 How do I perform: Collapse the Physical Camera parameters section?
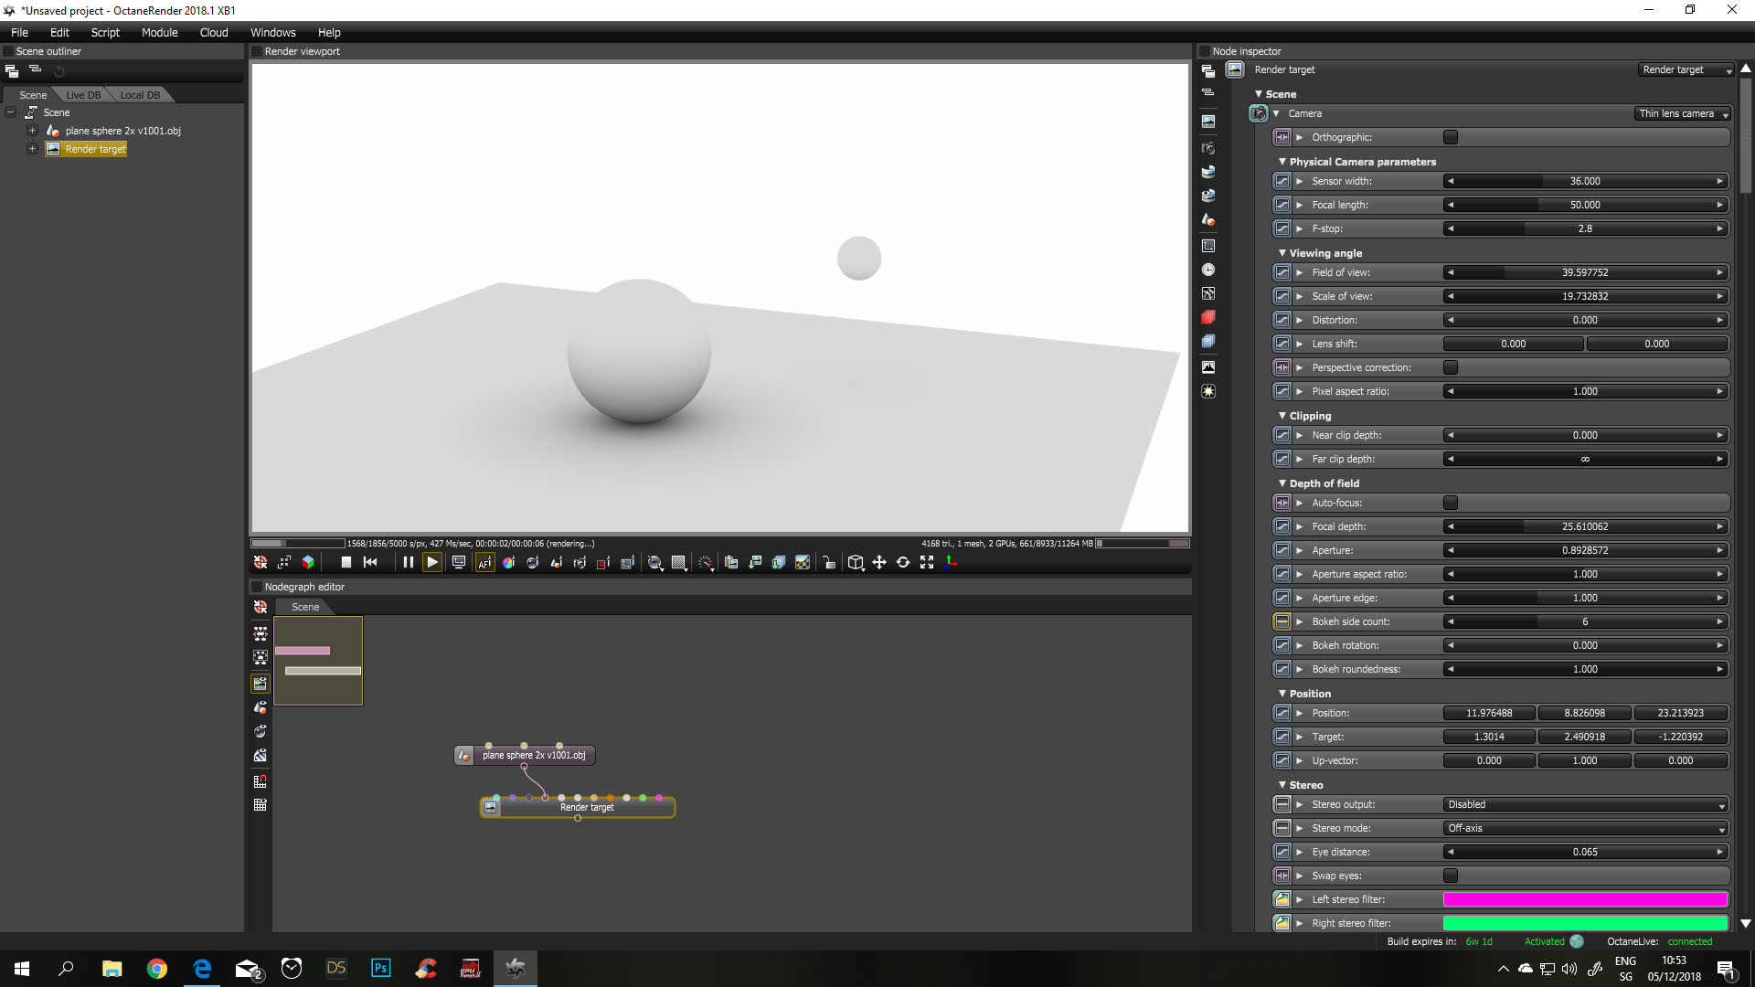[x=1282, y=162]
